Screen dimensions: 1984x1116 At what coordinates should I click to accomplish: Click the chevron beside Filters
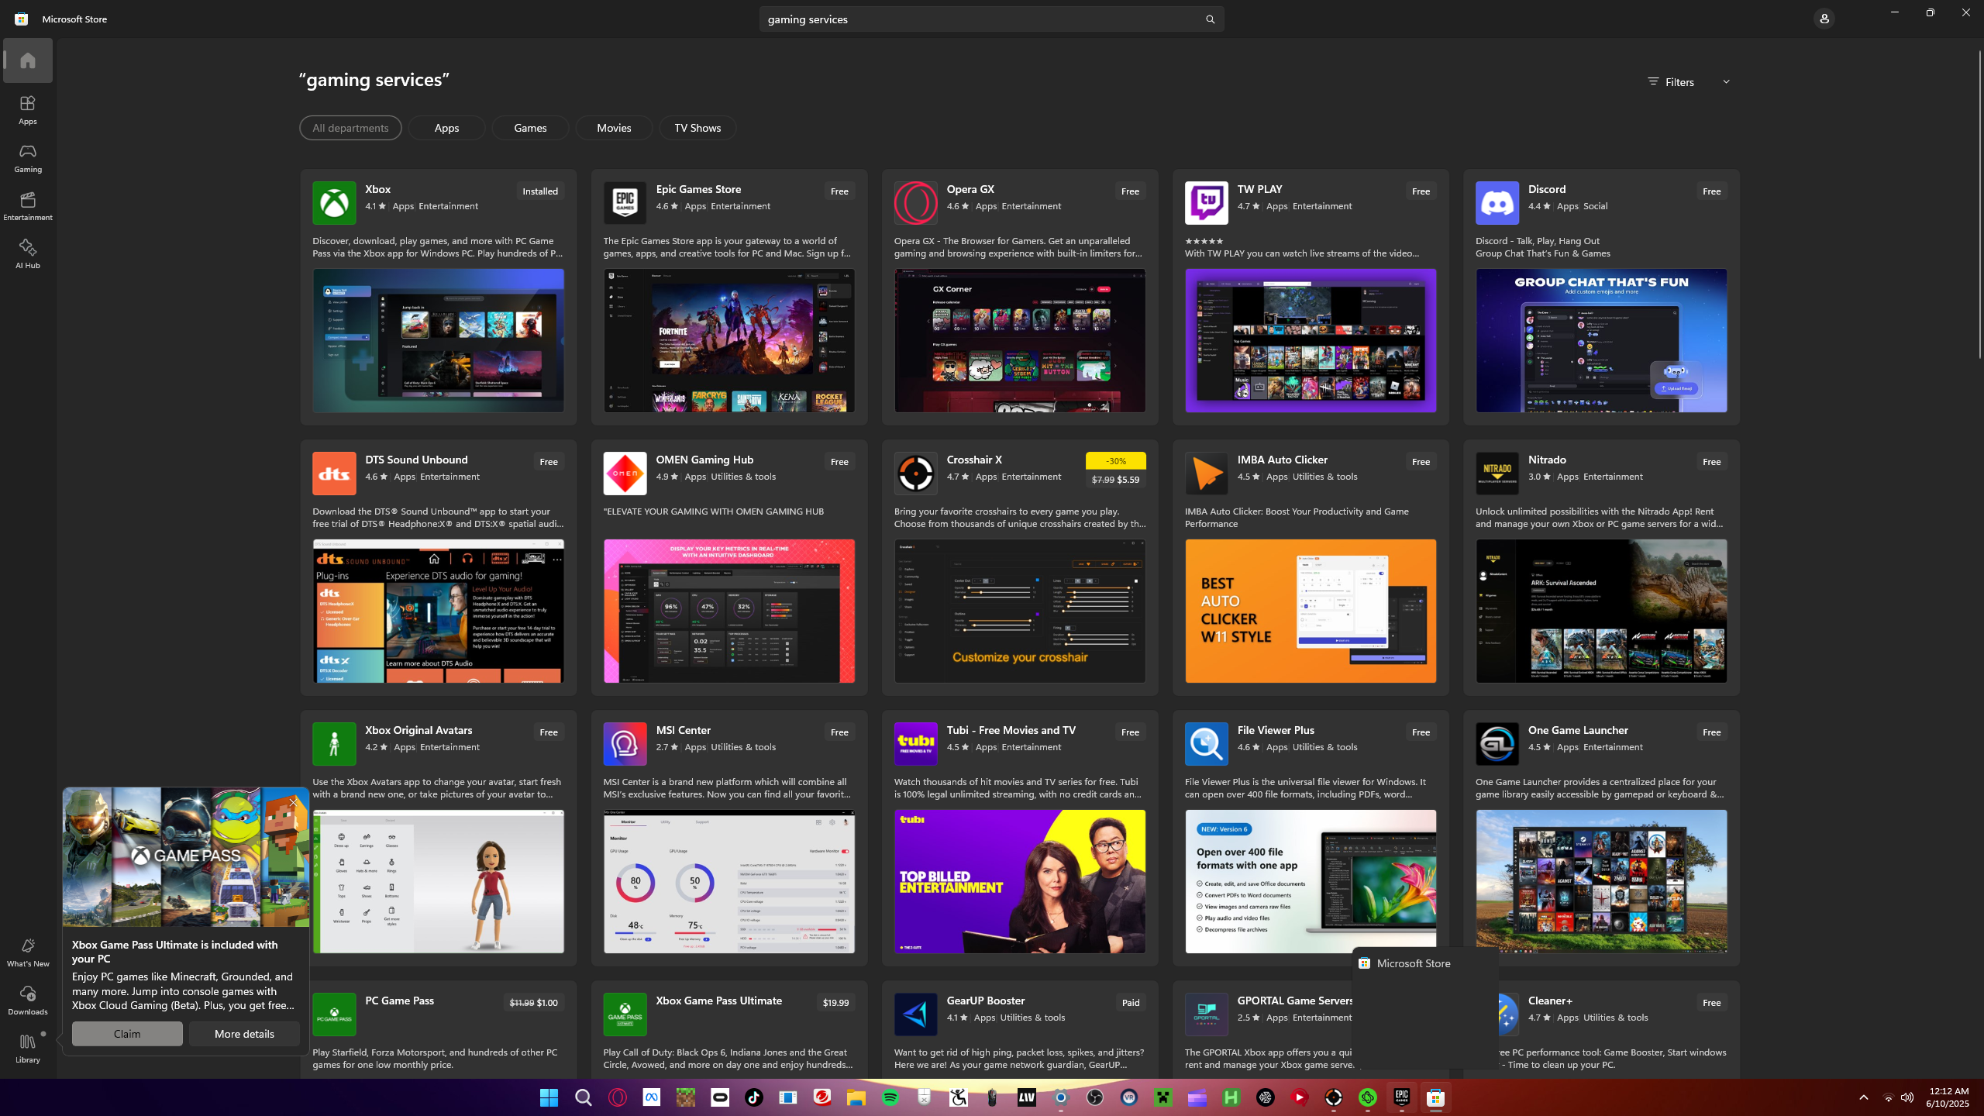click(1726, 82)
